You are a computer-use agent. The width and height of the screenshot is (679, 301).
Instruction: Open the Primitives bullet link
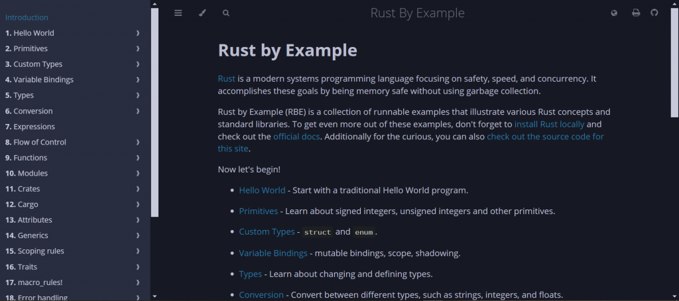click(259, 211)
